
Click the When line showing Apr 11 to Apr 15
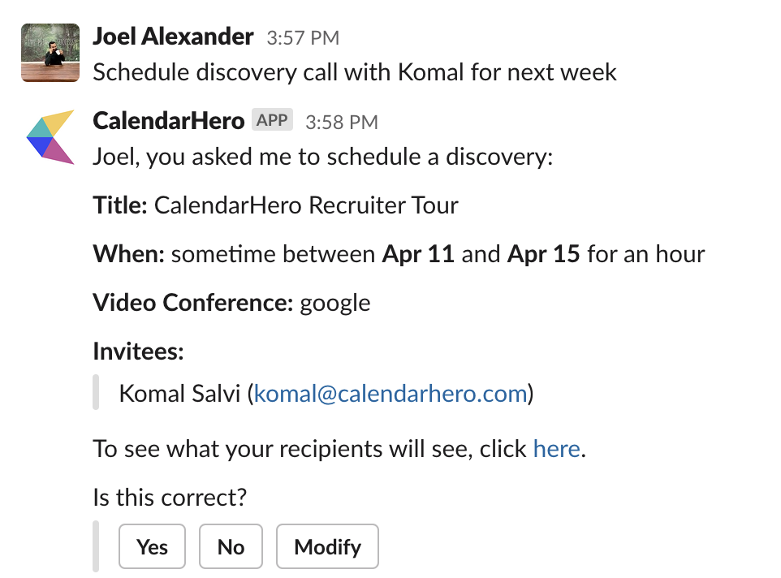(x=399, y=254)
